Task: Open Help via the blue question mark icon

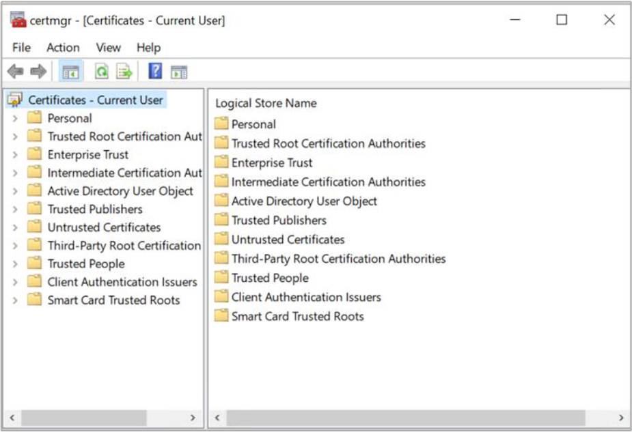Action: 155,71
